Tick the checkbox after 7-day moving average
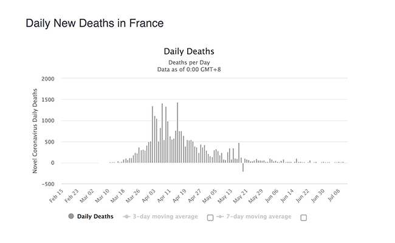The height and width of the screenshot is (243, 395). click(303, 218)
